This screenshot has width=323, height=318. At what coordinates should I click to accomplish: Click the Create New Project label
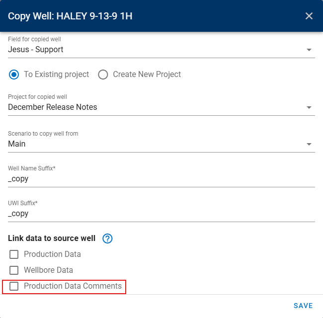click(x=147, y=75)
